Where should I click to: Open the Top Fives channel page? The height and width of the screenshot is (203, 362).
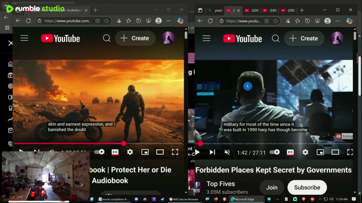(x=221, y=184)
